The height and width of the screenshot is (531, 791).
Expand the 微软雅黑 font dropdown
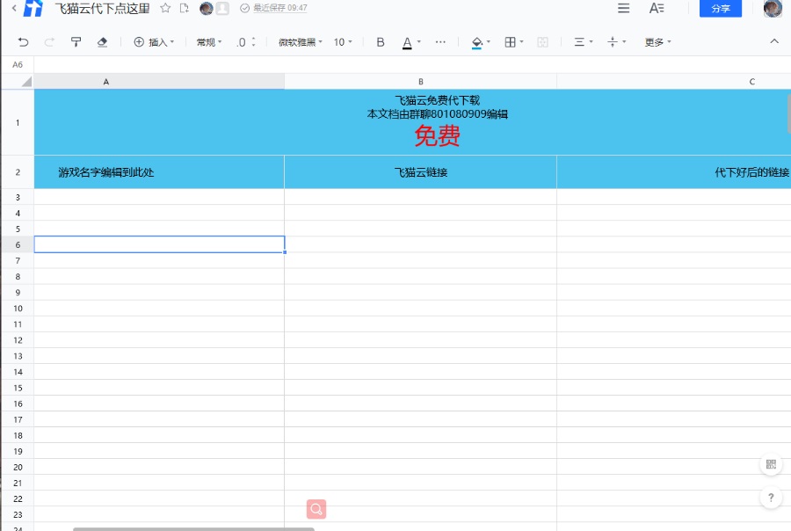pos(301,42)
